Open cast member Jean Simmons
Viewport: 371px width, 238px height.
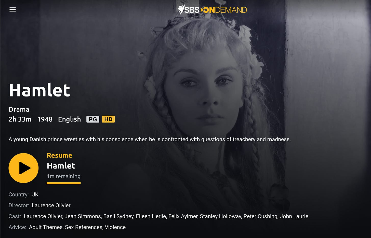tap(83, 216)
